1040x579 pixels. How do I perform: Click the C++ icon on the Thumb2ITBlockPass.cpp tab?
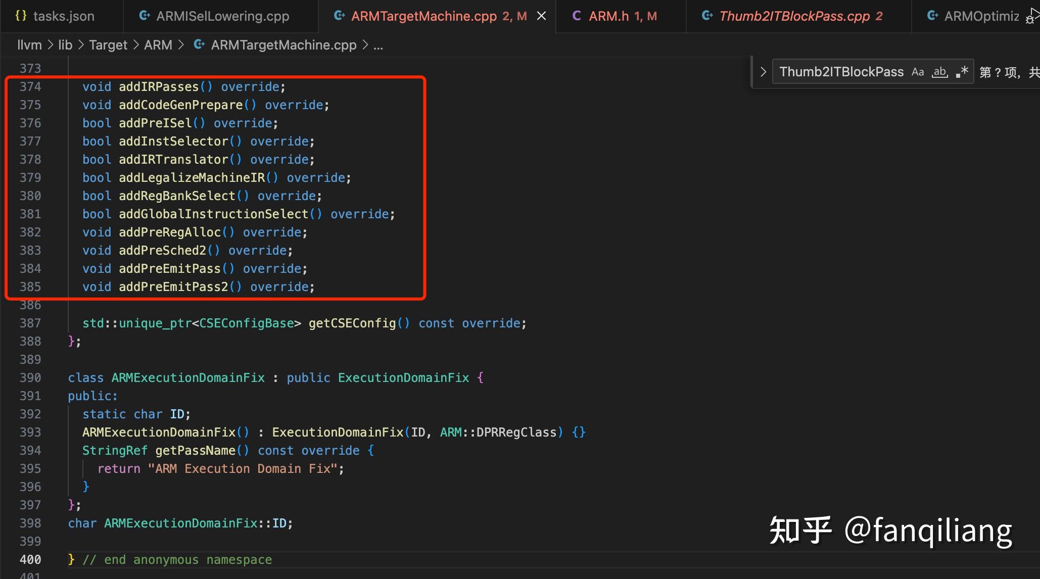(707, 16)
